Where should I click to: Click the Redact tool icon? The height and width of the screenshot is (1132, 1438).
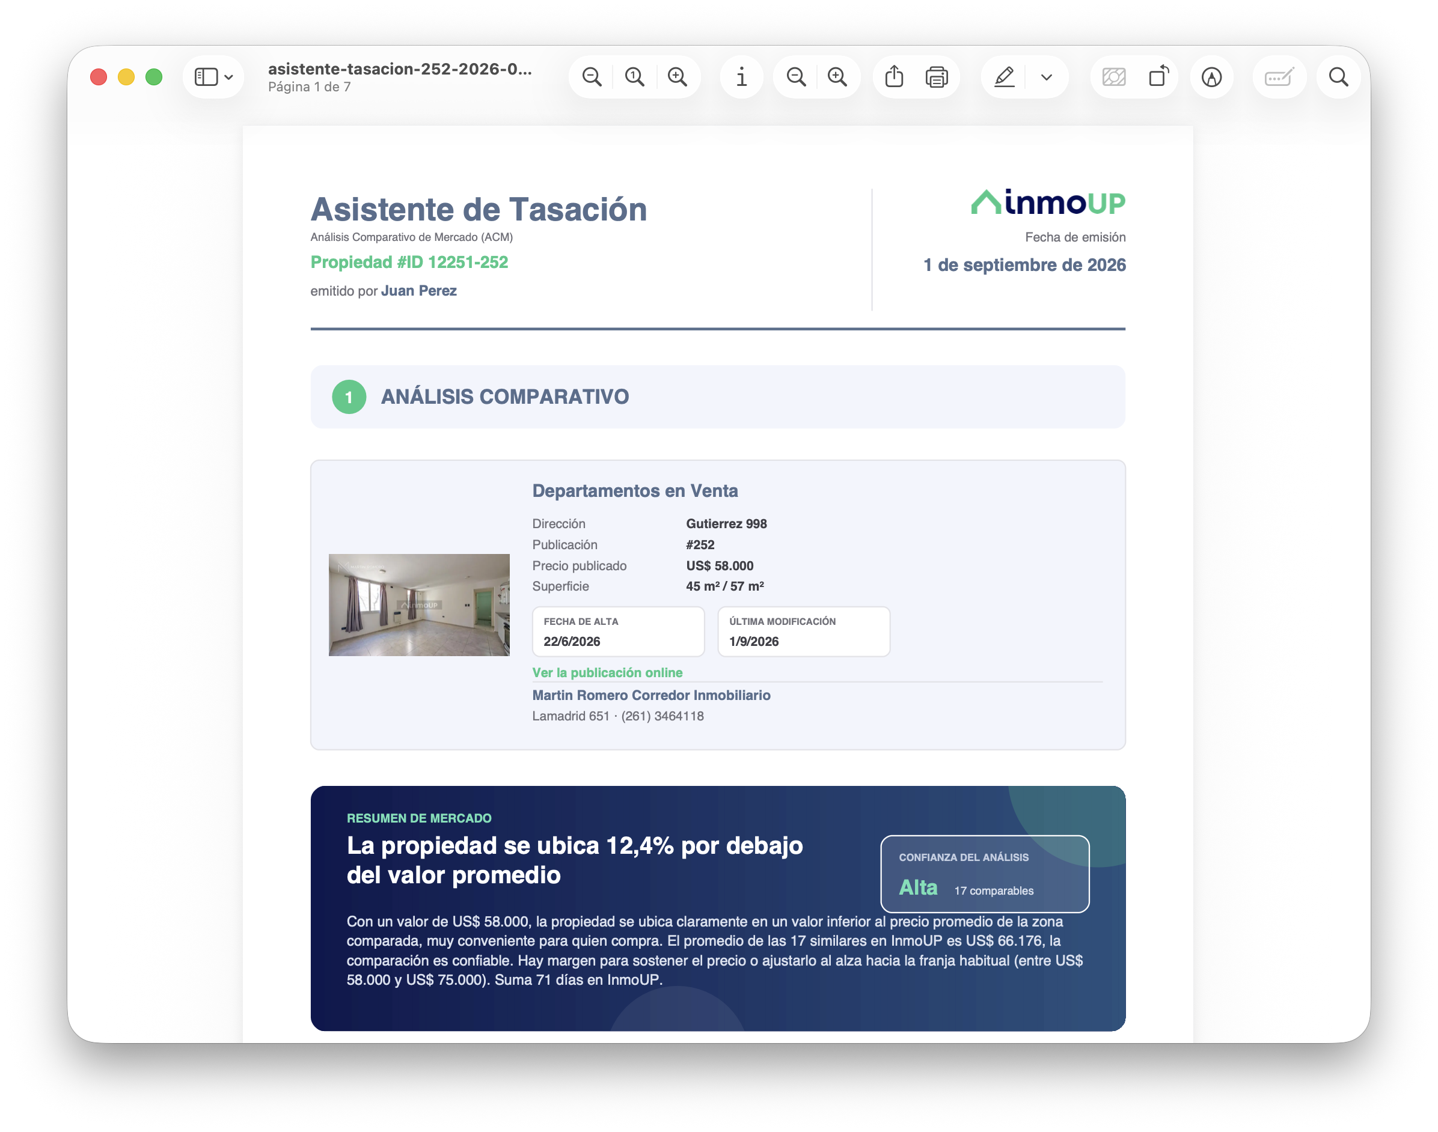point(1114,77)
